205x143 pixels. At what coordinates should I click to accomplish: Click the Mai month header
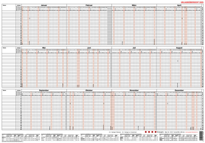[x=44, y=48]
